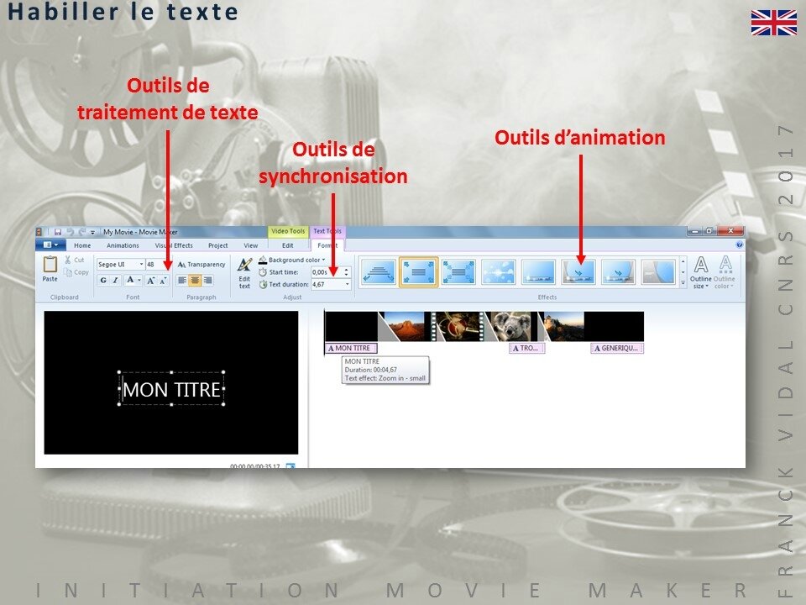Click the Save icon in quick access toolbar
This screenshot has height=605, width=806.
pos(58,232)
